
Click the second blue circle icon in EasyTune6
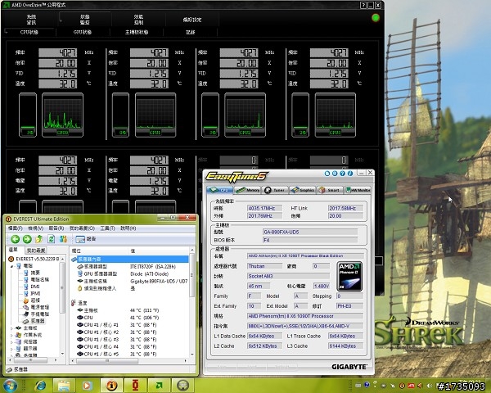tap(335, 174)
